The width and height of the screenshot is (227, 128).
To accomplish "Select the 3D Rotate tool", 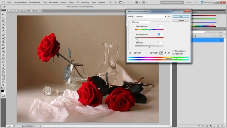I will (3, 75).
